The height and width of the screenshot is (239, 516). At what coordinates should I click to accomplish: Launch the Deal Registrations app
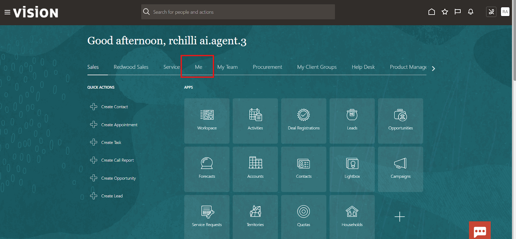point(303,121)
